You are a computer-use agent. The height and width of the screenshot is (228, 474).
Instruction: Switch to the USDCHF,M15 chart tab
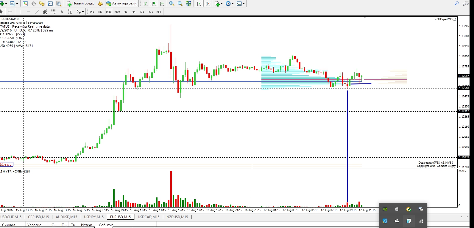[11, 217]
